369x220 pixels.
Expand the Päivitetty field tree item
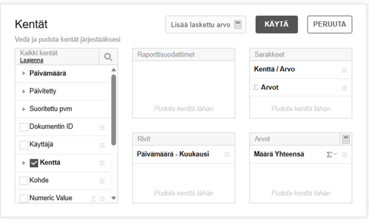(24, 91)
